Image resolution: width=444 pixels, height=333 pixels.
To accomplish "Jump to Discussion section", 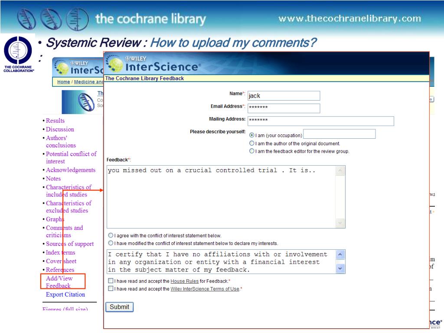I will [60, 129].
